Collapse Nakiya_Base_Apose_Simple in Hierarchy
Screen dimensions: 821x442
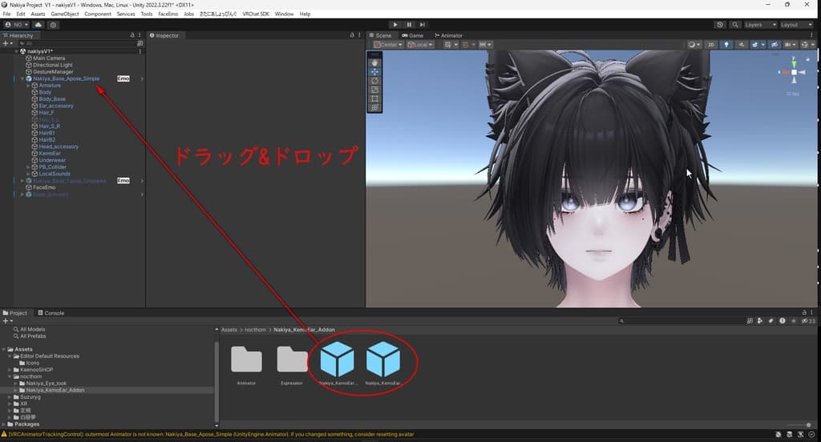(22, 78)
